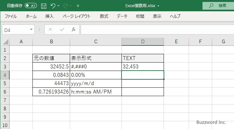Select column B header

tap(51, 42)
